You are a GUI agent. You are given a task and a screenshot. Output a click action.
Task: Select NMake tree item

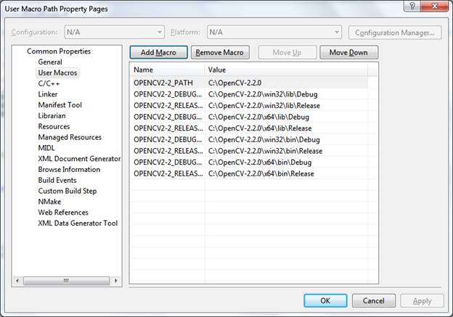(49, 202)
